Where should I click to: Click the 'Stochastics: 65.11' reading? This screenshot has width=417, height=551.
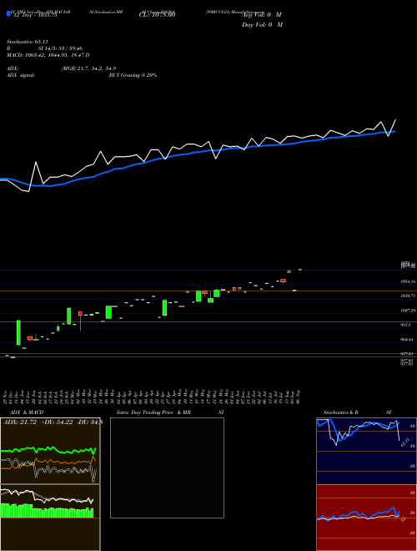click(28, 42)
